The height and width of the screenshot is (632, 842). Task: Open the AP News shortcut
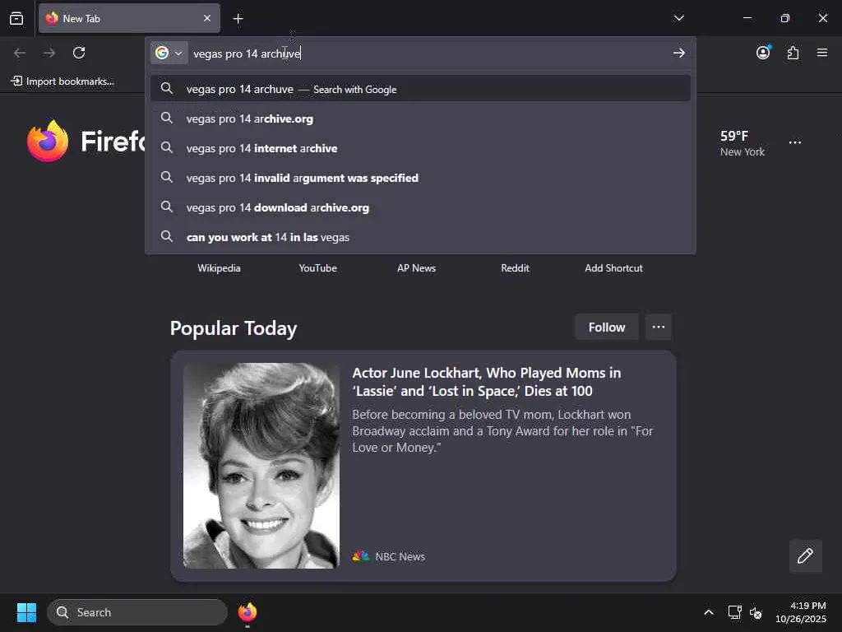(416, 267)
